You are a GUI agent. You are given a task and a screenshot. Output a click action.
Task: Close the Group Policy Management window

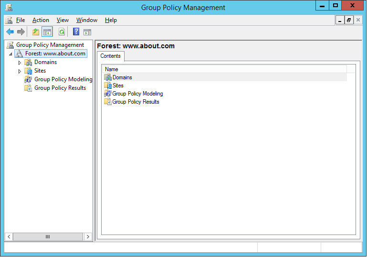(352, 5)
